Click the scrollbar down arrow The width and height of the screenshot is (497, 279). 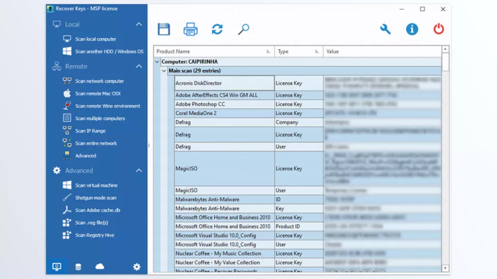point(445,268)
